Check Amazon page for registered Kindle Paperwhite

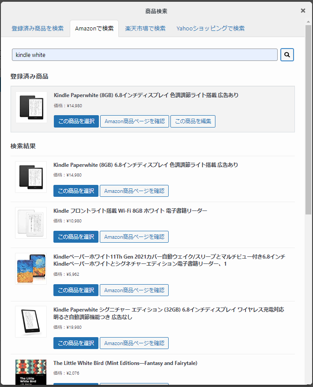[135, 121]
